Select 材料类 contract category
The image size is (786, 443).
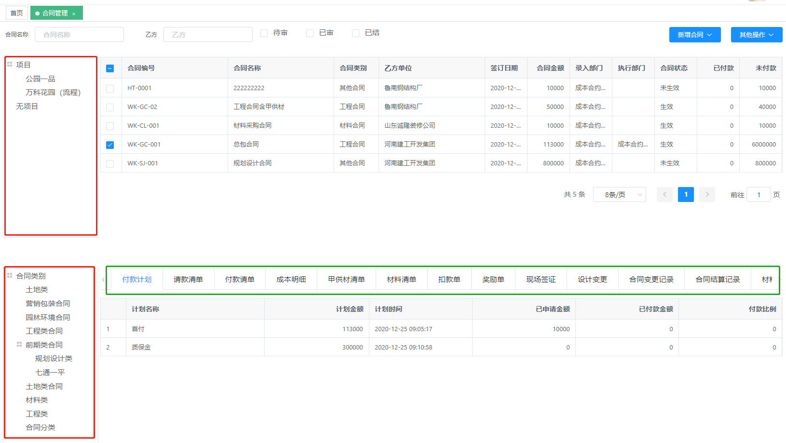point(37,400)
